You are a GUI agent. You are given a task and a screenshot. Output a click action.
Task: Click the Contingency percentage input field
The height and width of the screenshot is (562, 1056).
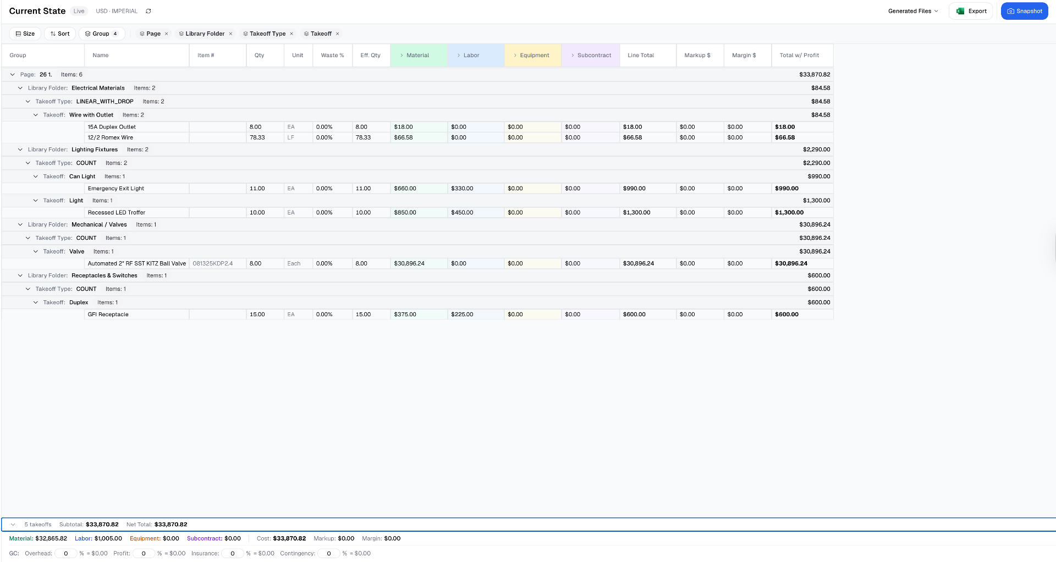(x=329, y=554)
